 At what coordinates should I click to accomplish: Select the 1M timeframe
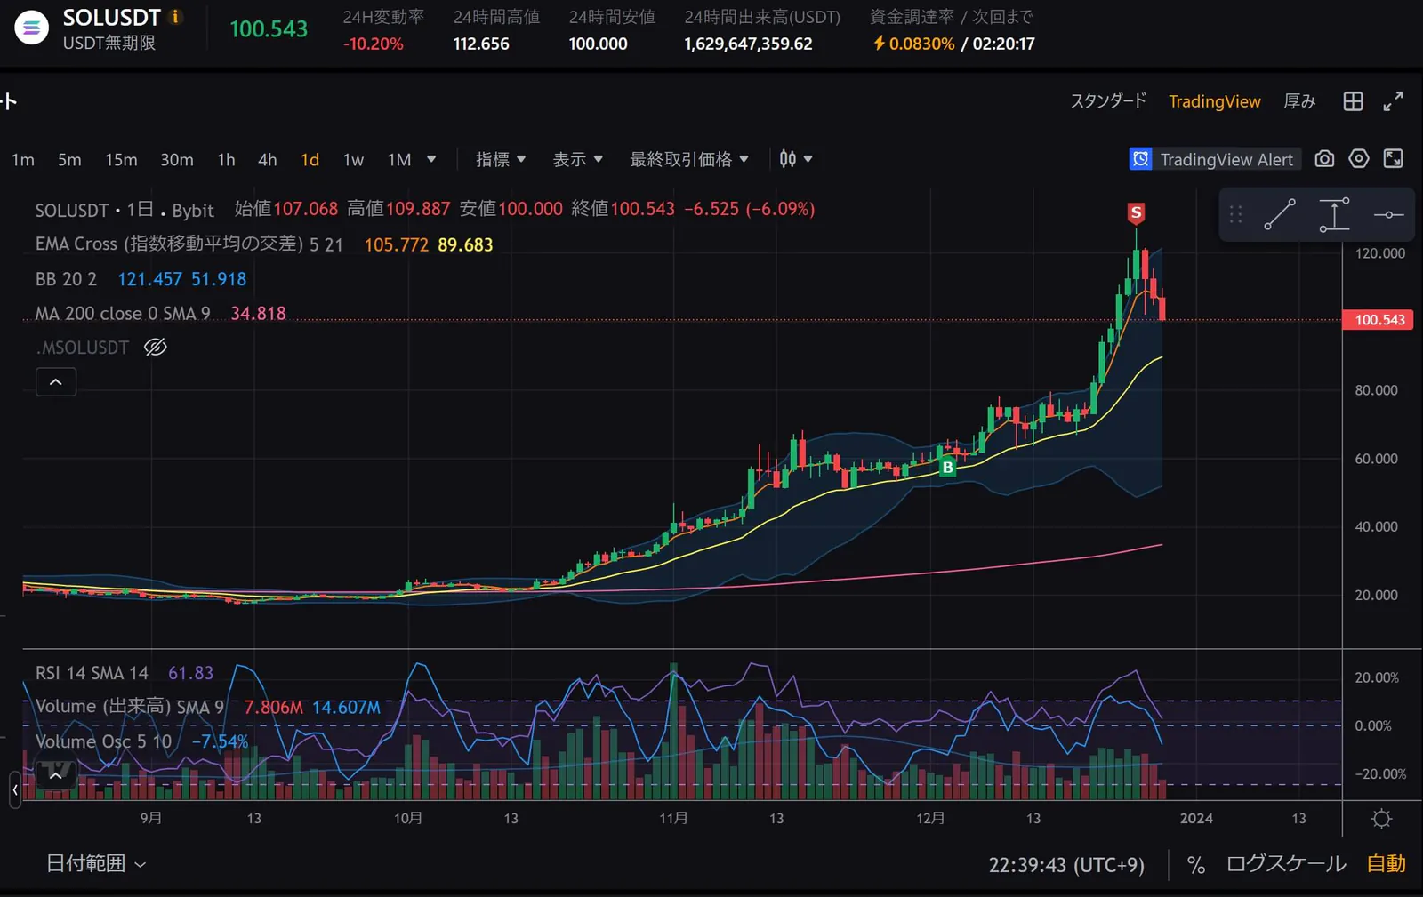click(399, 160)
